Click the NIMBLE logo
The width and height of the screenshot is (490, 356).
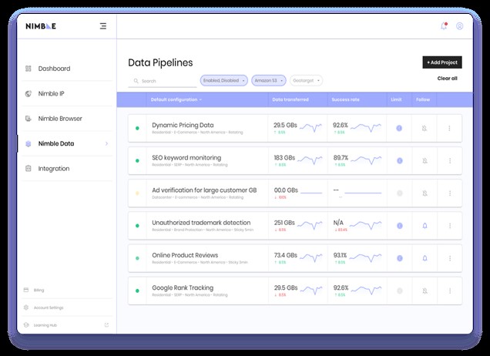tap(41, 26)
